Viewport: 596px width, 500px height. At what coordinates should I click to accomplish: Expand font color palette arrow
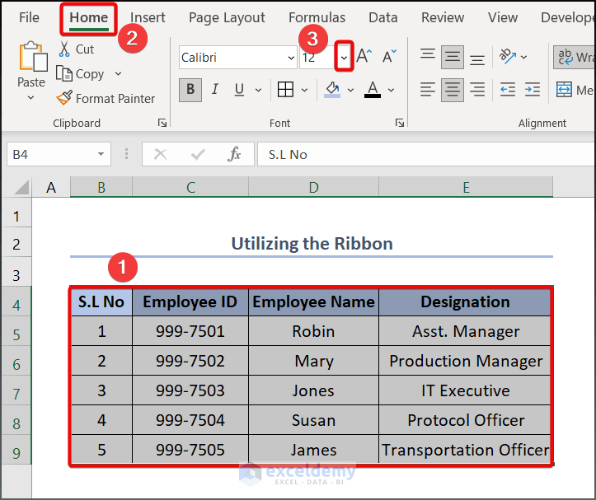pos(391,90)
